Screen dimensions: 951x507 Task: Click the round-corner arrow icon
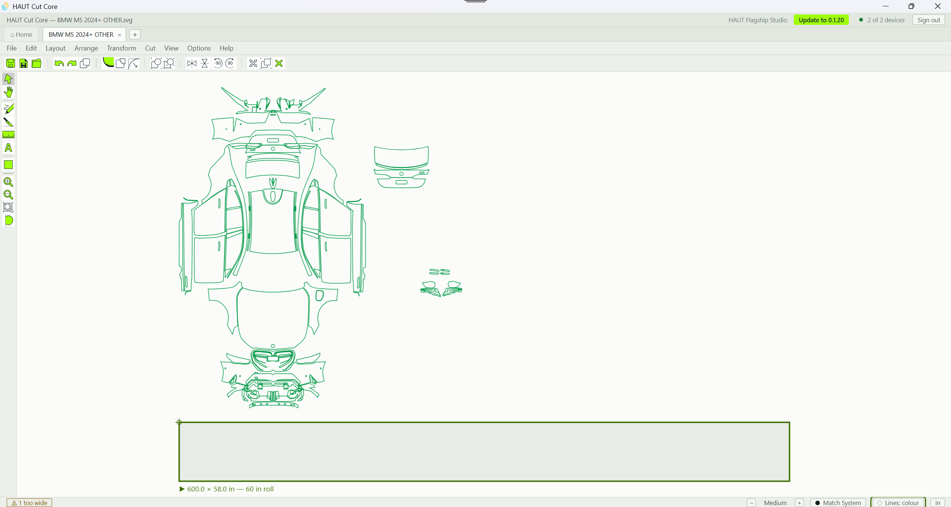tap(134, 63)
